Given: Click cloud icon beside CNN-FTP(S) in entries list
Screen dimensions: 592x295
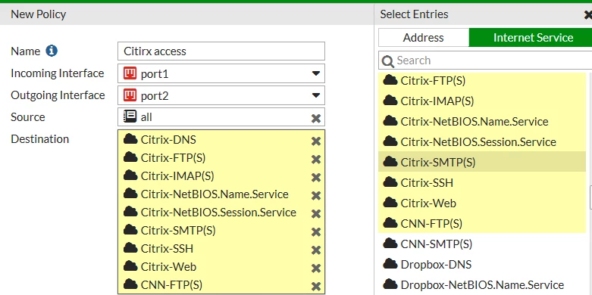Looking at the screenshot, I should pyautogui.click(x=390, y=222).
